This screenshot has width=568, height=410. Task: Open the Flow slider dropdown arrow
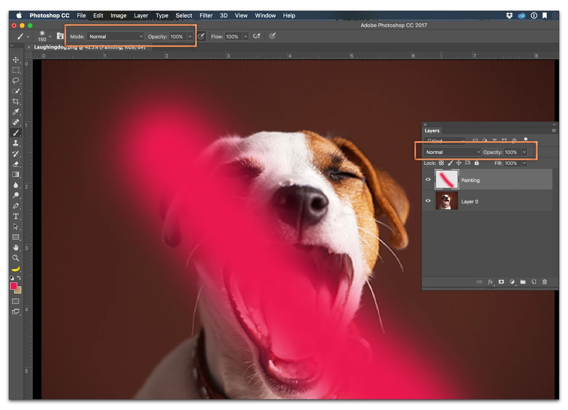245,36
